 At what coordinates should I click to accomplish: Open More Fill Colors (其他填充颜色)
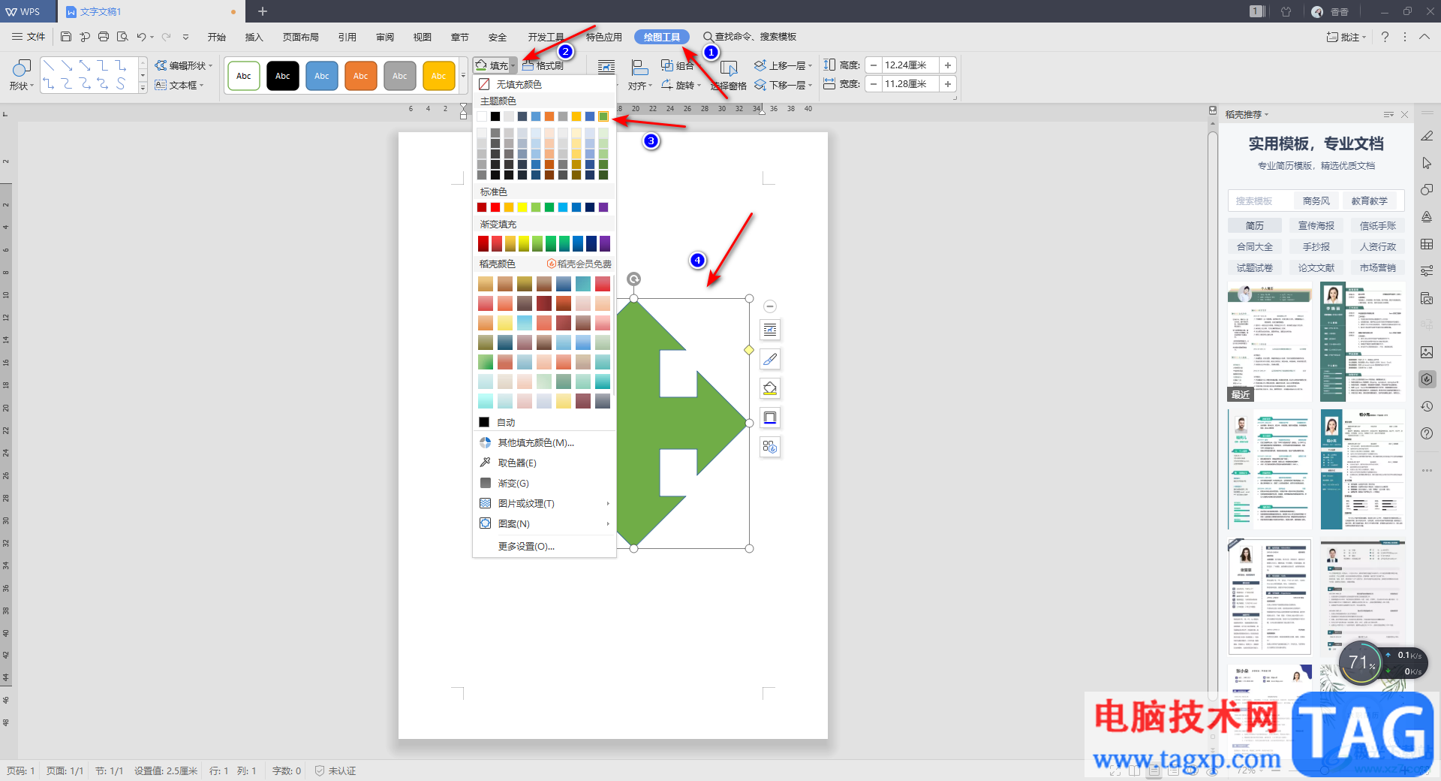tap(544, 442)
